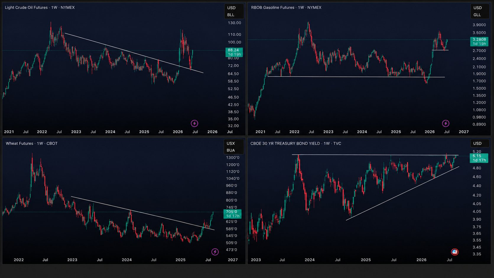Select the 3.2808 current price label on Gasoline
This screenshot has height=278, width=494.
click(479, 41)
